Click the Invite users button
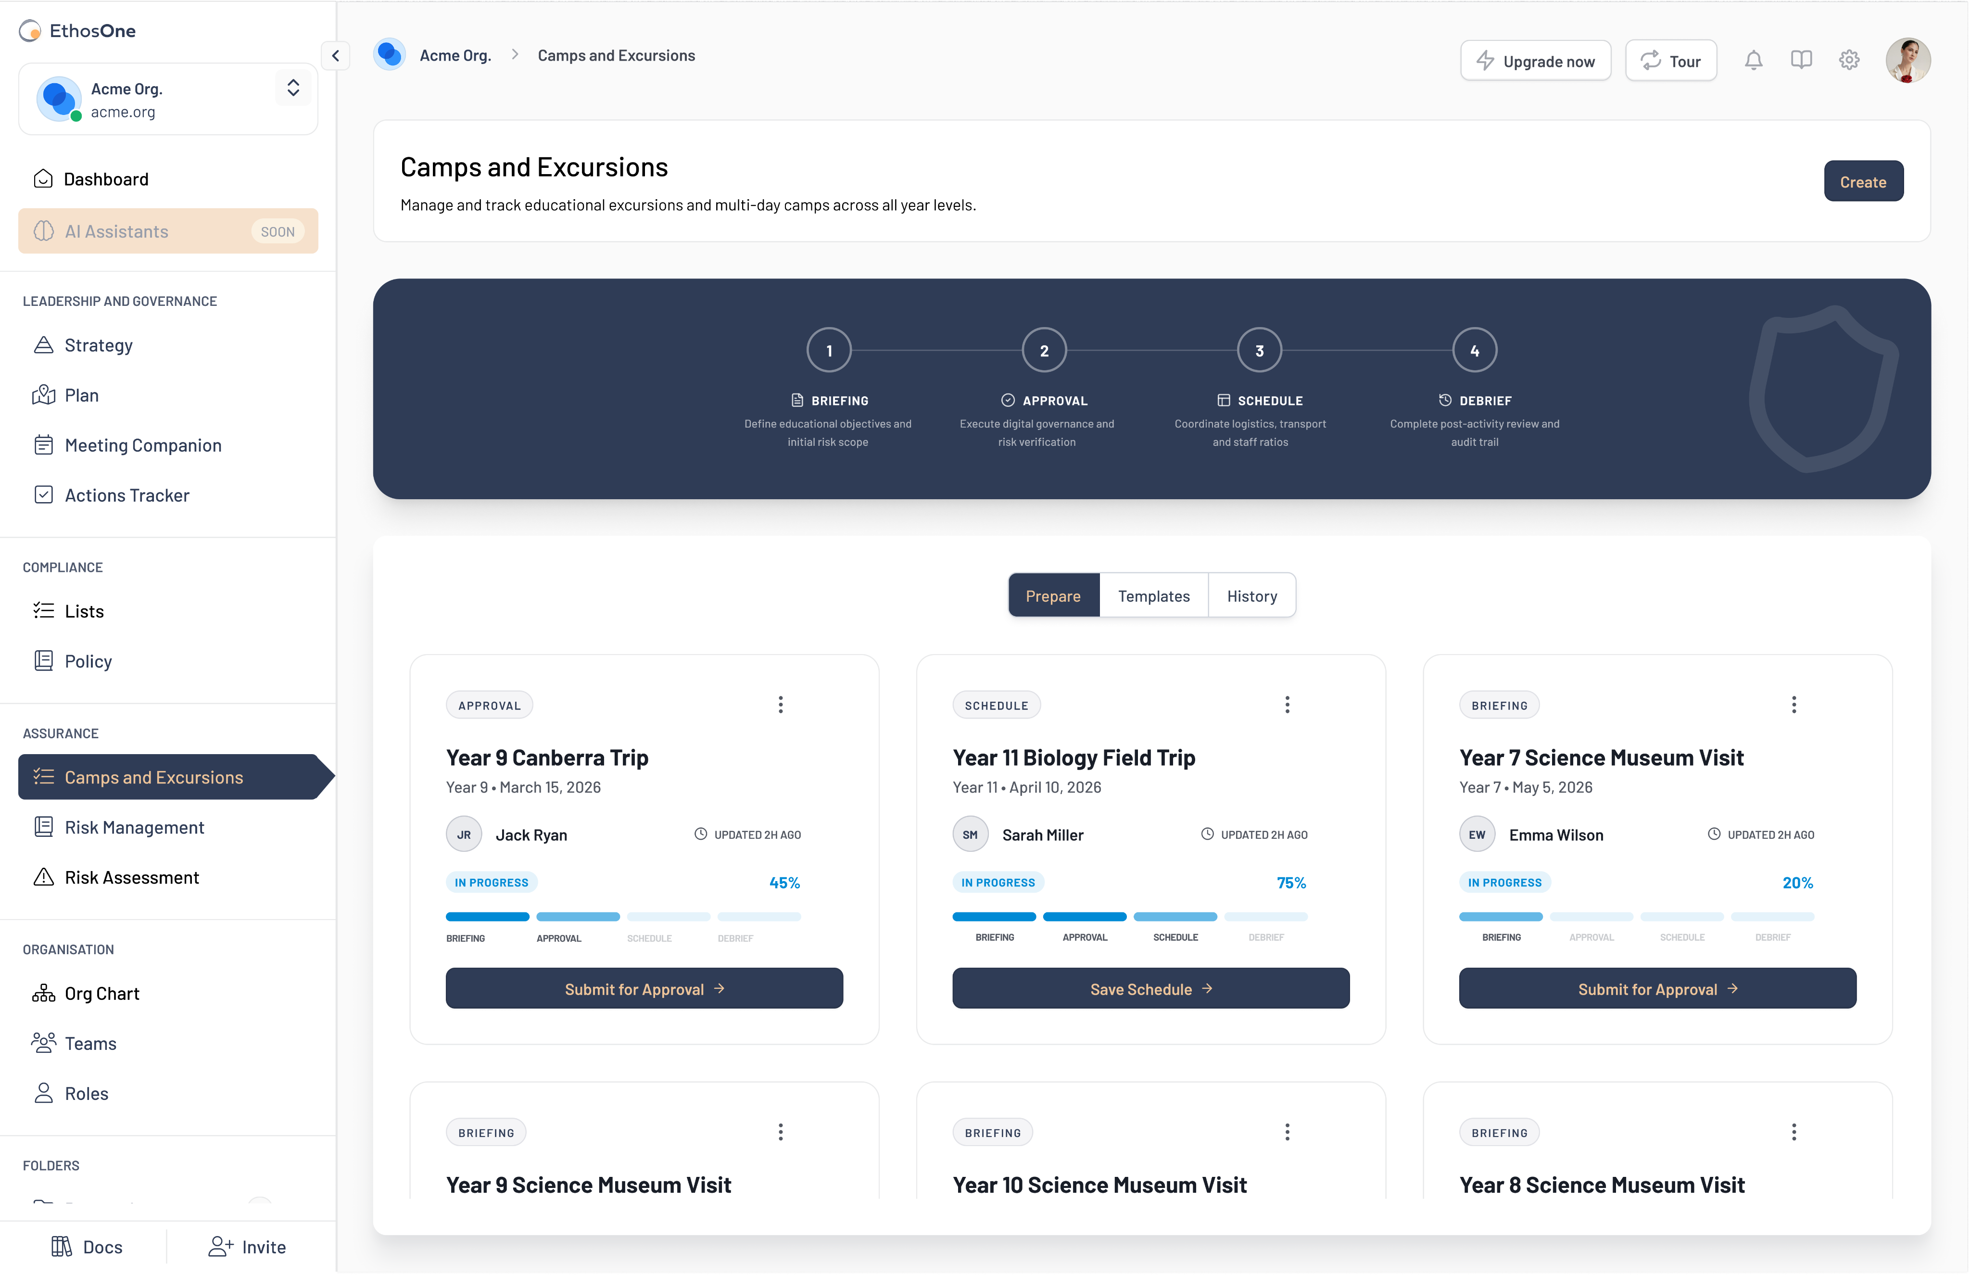Viewport: 1970px width, 1275px height. 248,1247
